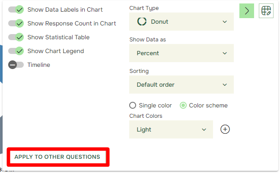Click the chevron arrow in Chart Type box
The height and width of the screenshot is (173, 280).
coord(225,22)
